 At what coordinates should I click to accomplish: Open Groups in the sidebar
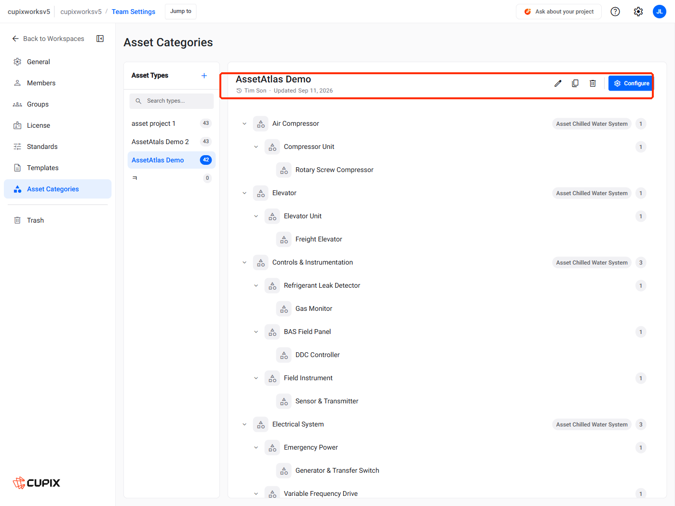[58, 104]
